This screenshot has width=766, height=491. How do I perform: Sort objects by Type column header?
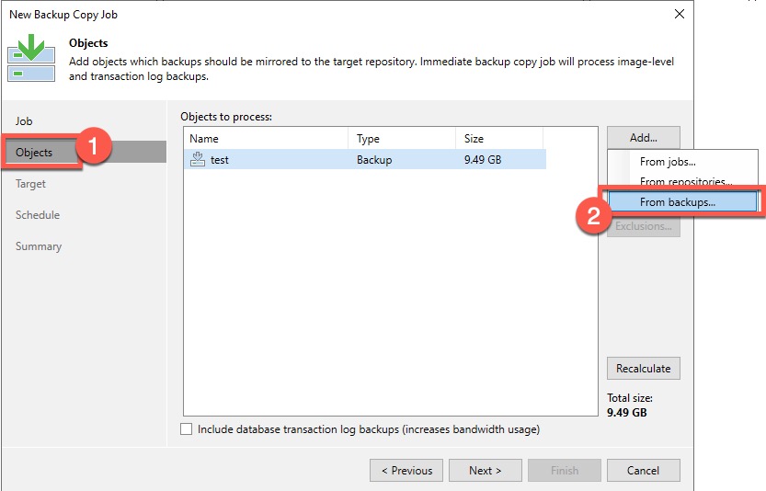click(x=401, y=138)
